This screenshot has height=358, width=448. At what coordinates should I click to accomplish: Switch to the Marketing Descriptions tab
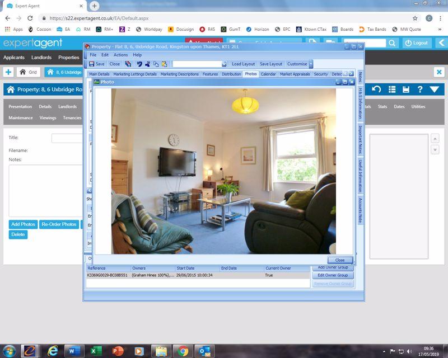(x=179, y=74)
